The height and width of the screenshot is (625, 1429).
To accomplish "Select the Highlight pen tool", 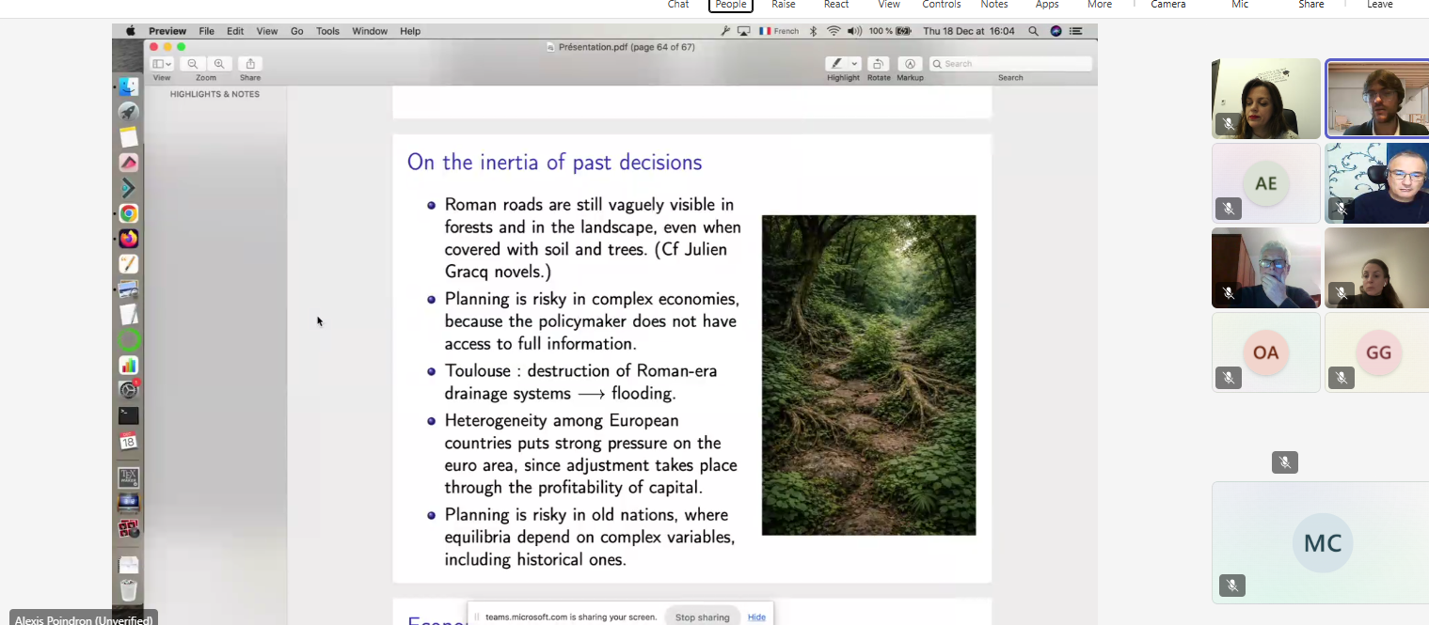I will tap(835, 64).
